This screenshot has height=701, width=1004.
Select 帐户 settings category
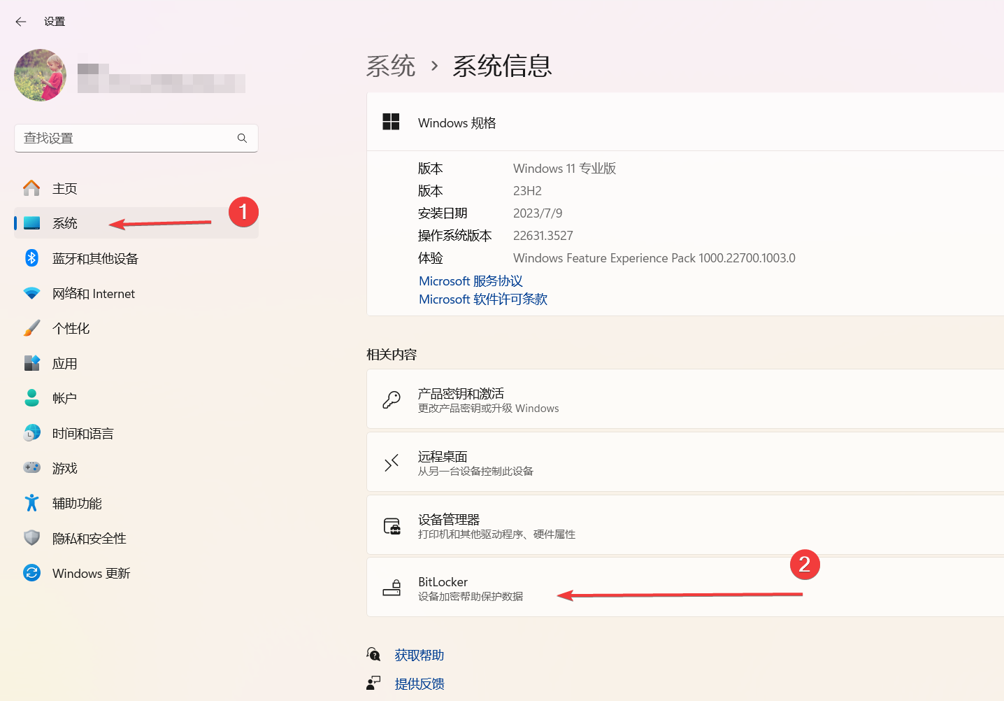(136, 398)
